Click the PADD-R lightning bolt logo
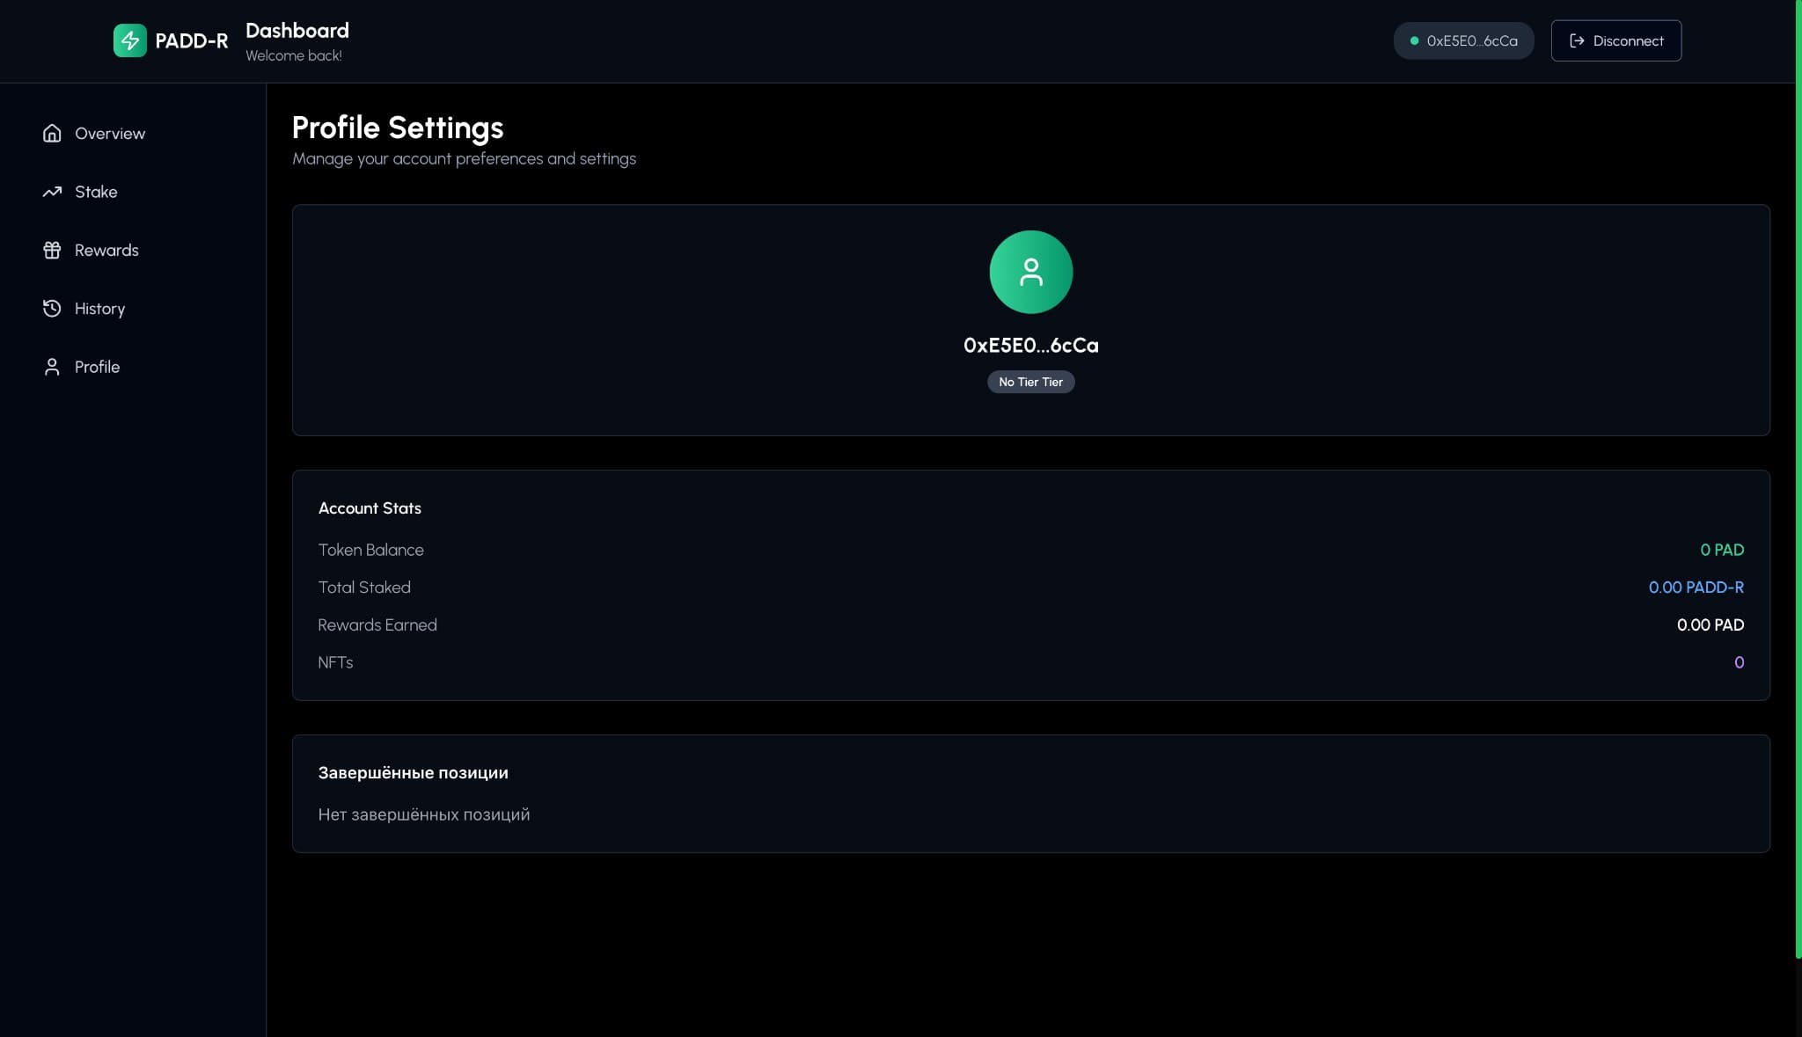Image resolution: width=1802 pixels, height=1037 pixels. 129,40
